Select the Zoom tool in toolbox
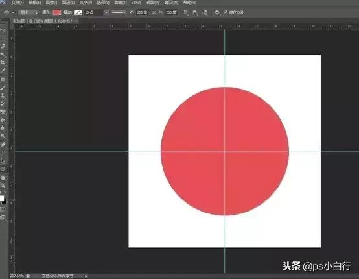Viewport: 359px width, 279px height. click(x=3, y=186)
